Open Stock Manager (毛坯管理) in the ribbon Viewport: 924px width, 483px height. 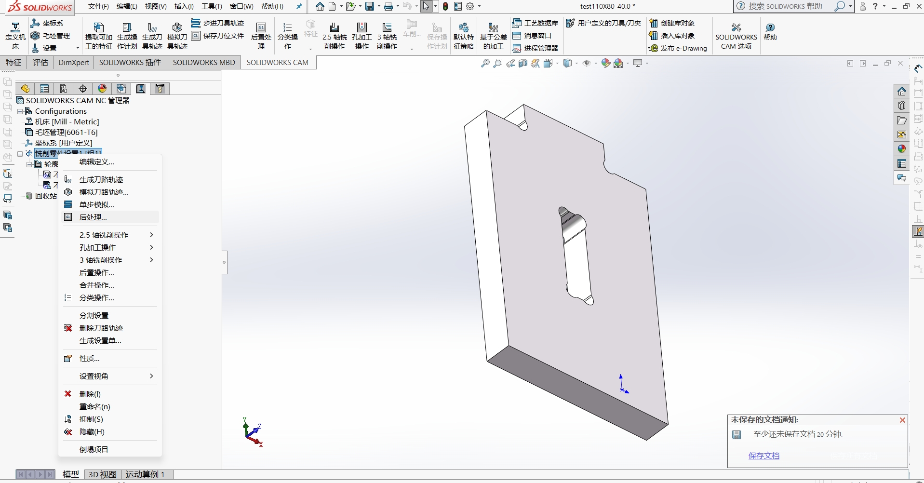(x=50, y=36)
